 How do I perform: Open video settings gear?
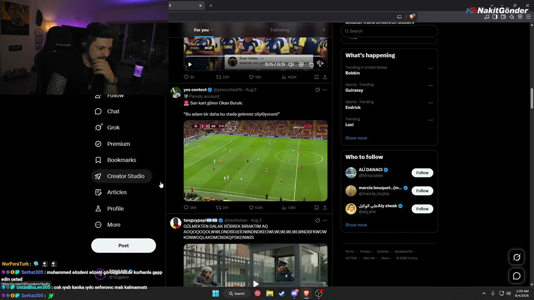(301, 65)
